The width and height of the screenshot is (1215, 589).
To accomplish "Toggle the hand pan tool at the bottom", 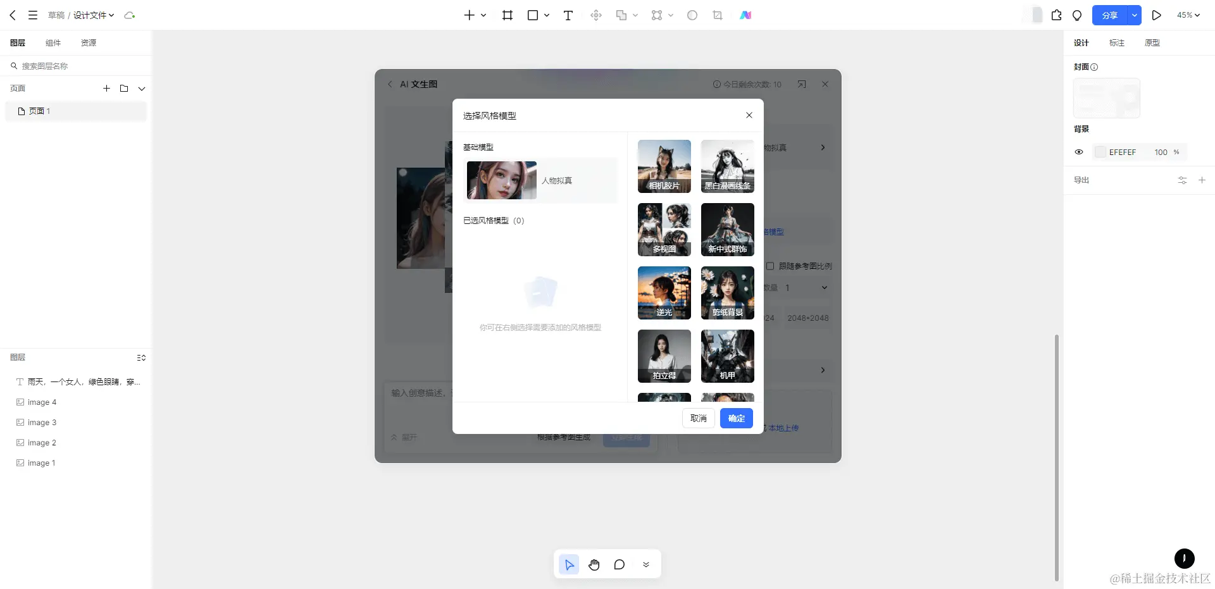I will click(594, 564).
